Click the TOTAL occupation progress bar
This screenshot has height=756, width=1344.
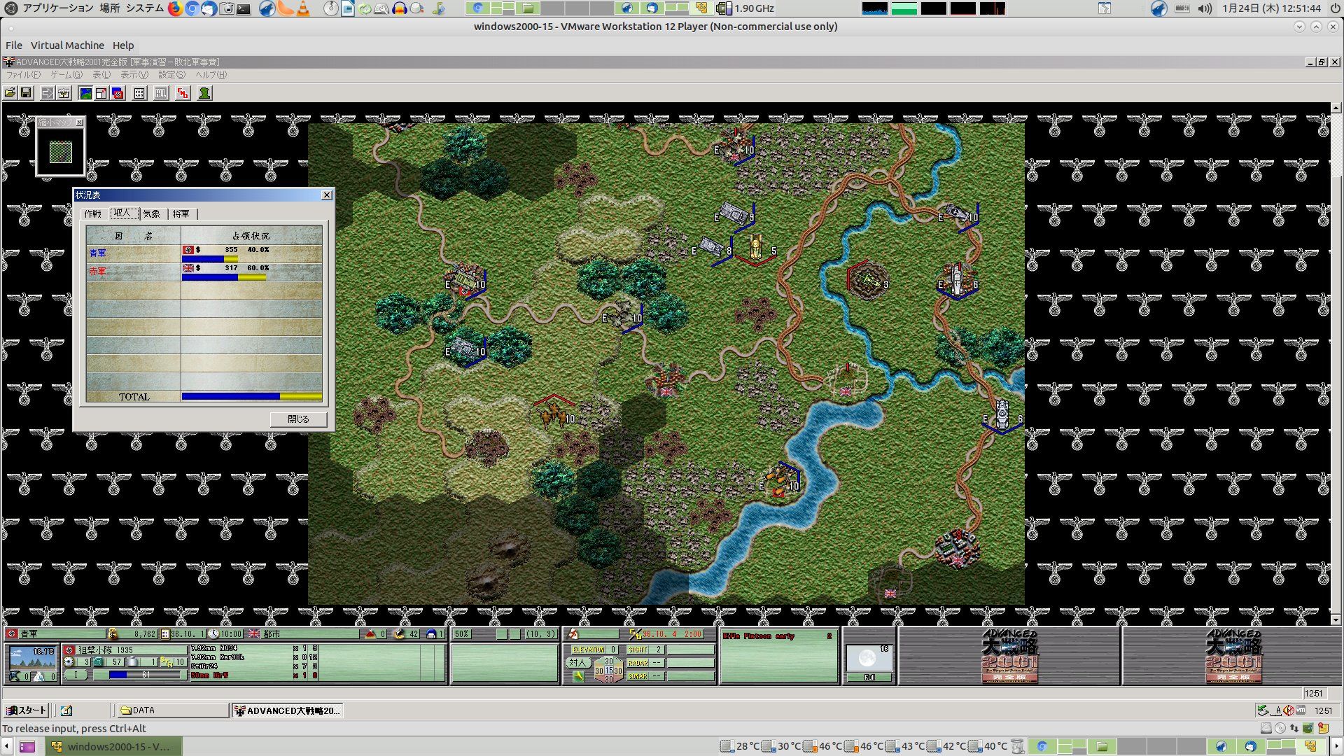(x=251, y=397)
